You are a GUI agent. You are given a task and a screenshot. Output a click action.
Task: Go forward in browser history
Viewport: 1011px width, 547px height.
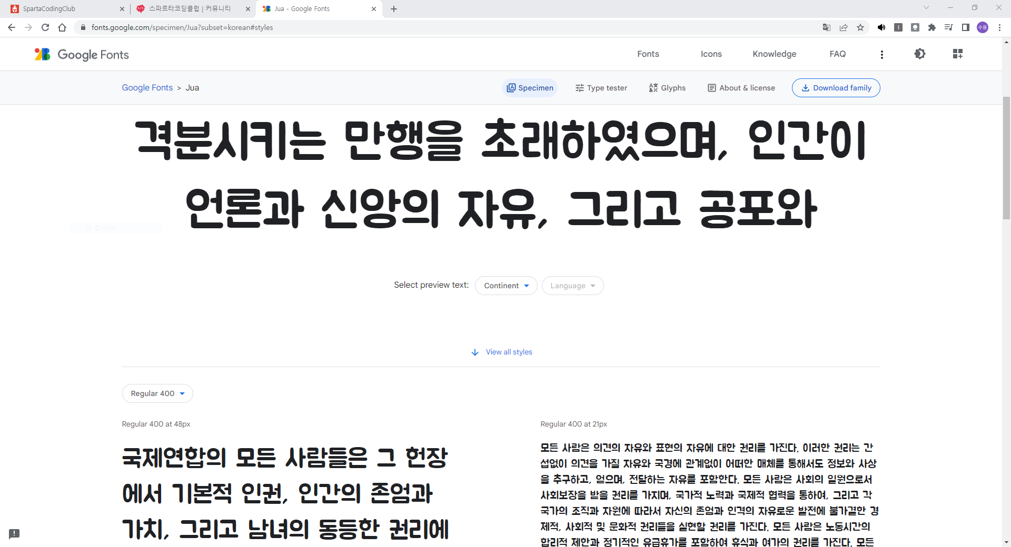pos(28,27)
